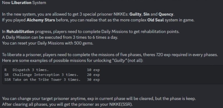Click the "30 exp" value
Screen dimensions: 223x108
tap(93, 79)
